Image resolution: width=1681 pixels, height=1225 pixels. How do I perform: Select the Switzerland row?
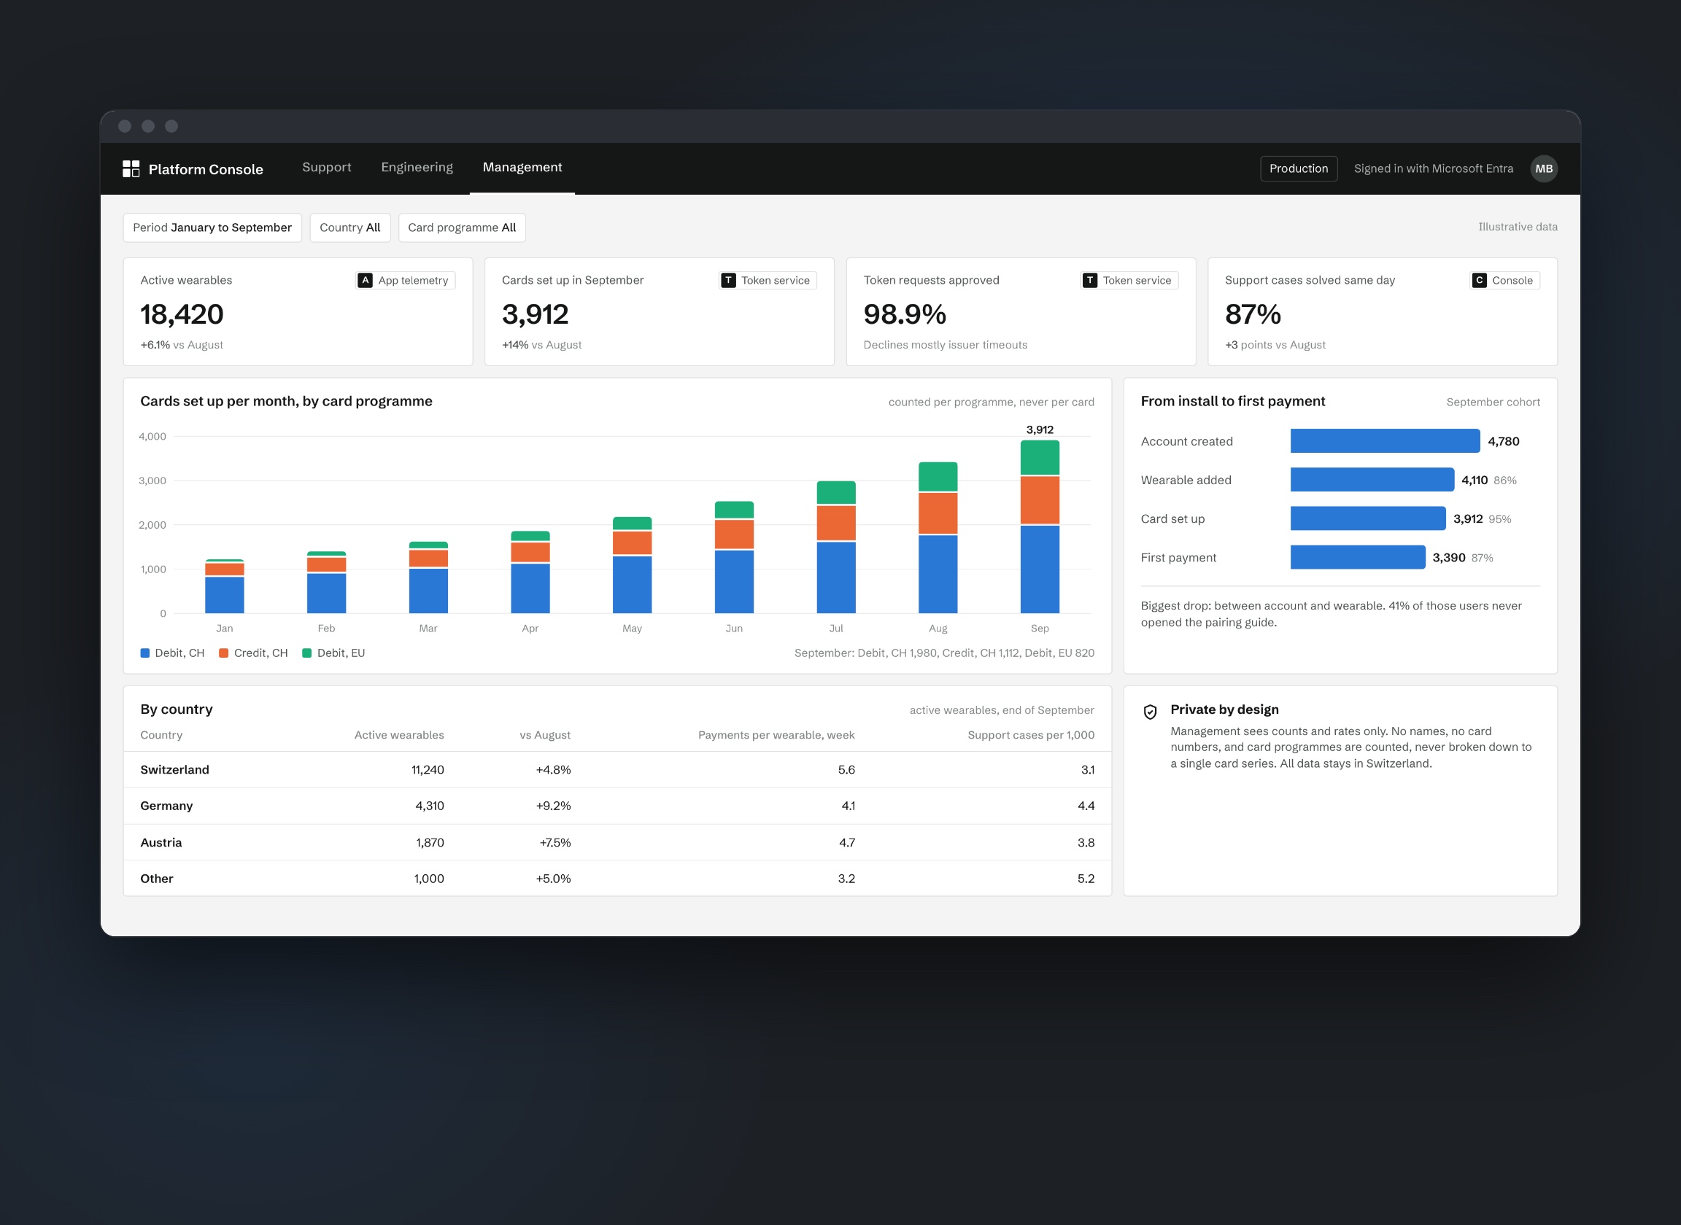(617, 770)
